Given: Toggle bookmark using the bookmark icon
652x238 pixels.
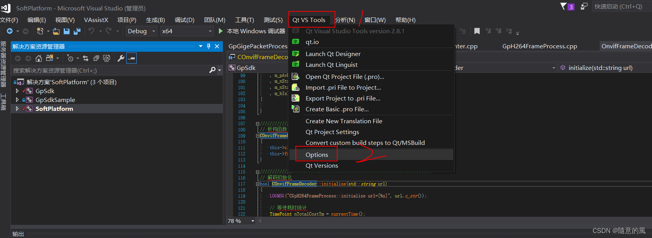Looking at the screenshot, I should coord(477,31).
